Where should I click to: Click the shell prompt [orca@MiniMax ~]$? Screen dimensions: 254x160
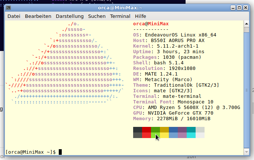tap(30, 152)
